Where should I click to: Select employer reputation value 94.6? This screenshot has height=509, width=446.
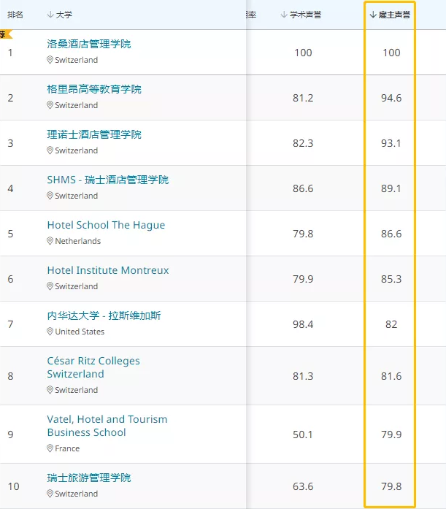(391, 98)
